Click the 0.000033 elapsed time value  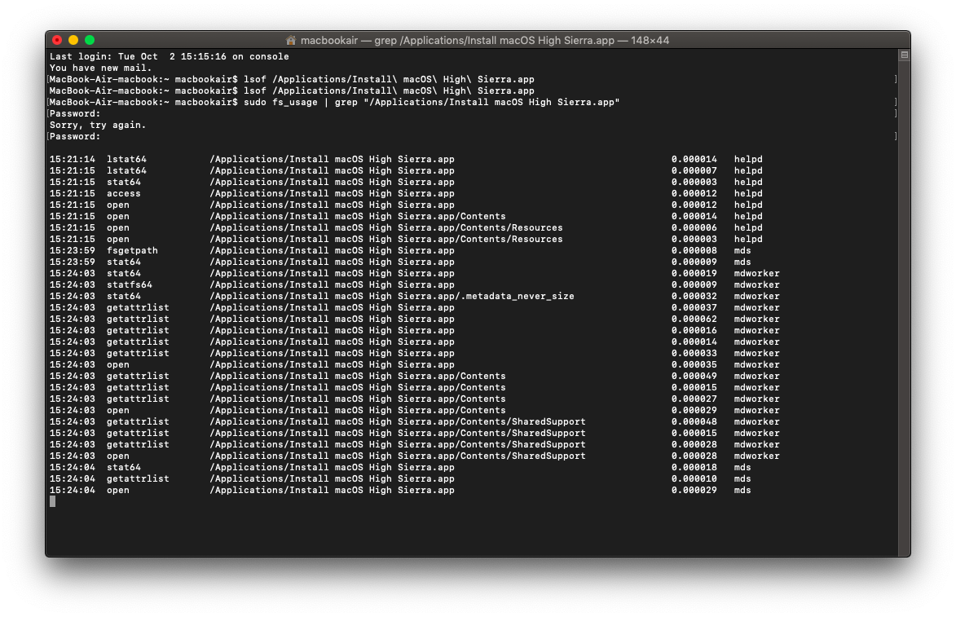694,353
